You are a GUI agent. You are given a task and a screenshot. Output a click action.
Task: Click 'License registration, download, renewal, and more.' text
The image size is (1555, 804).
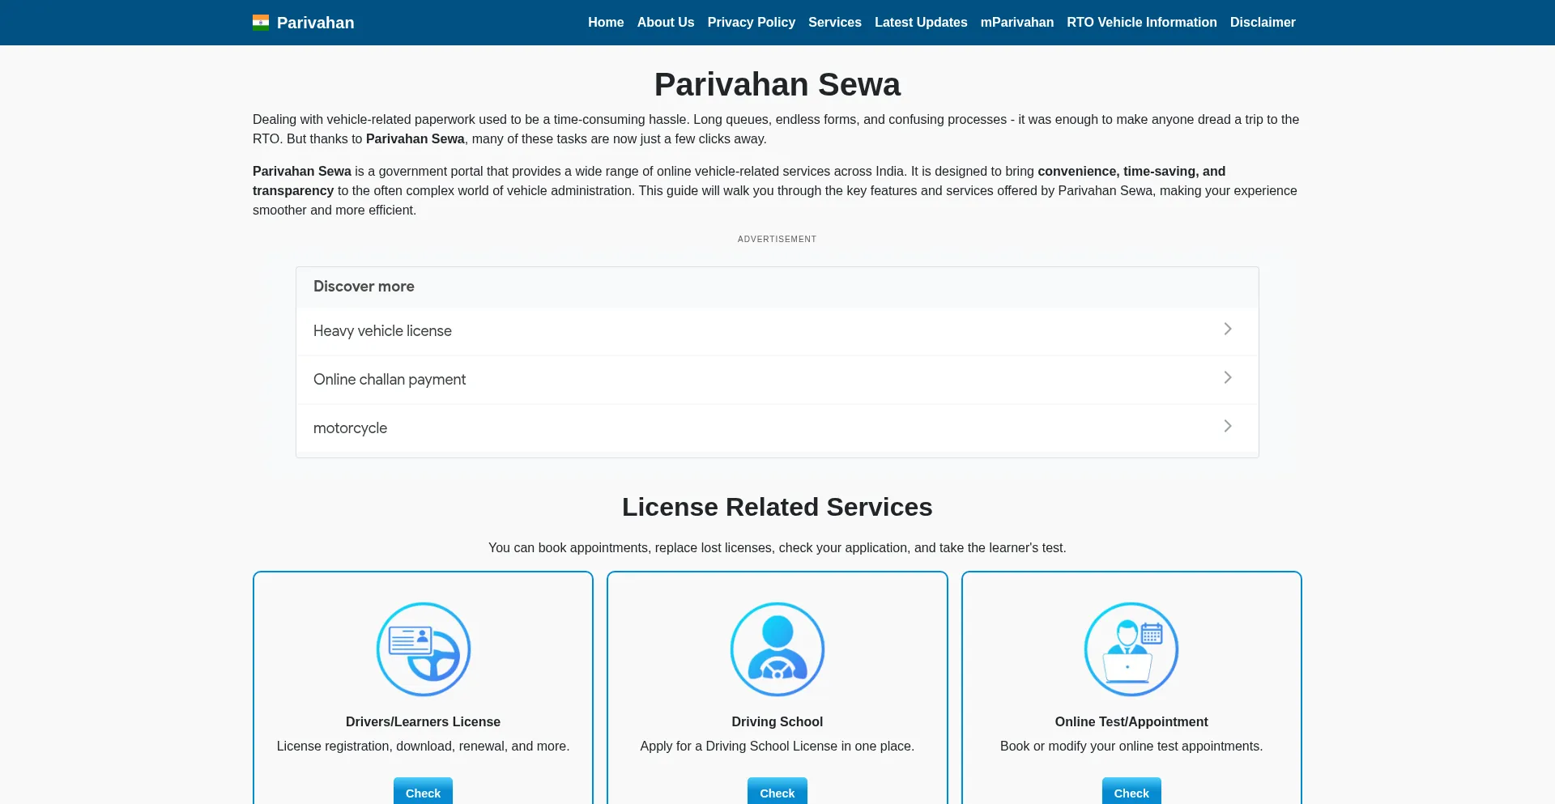[x=423, y=746]
